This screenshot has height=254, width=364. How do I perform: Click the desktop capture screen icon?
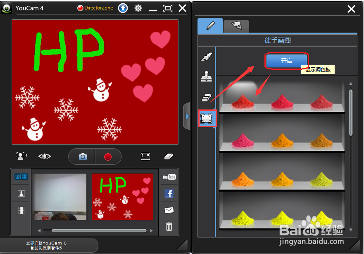[x=145, y=157]
